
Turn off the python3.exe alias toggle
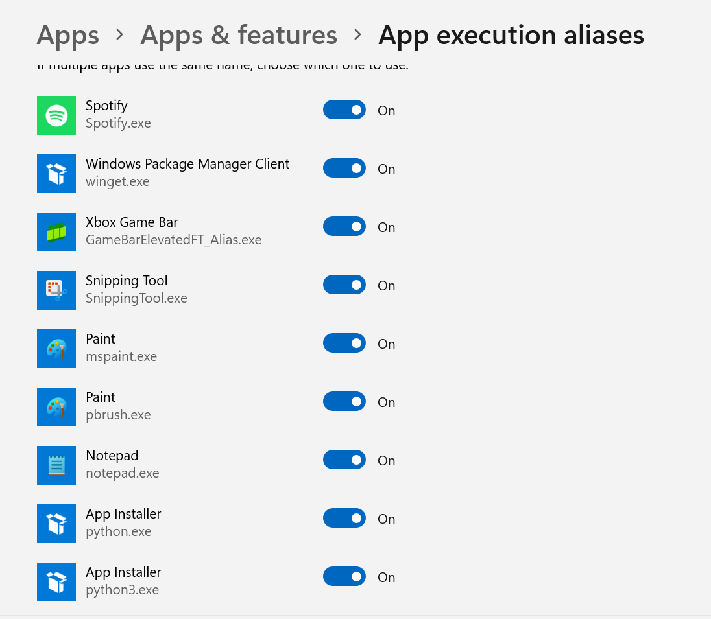point(344,576)
